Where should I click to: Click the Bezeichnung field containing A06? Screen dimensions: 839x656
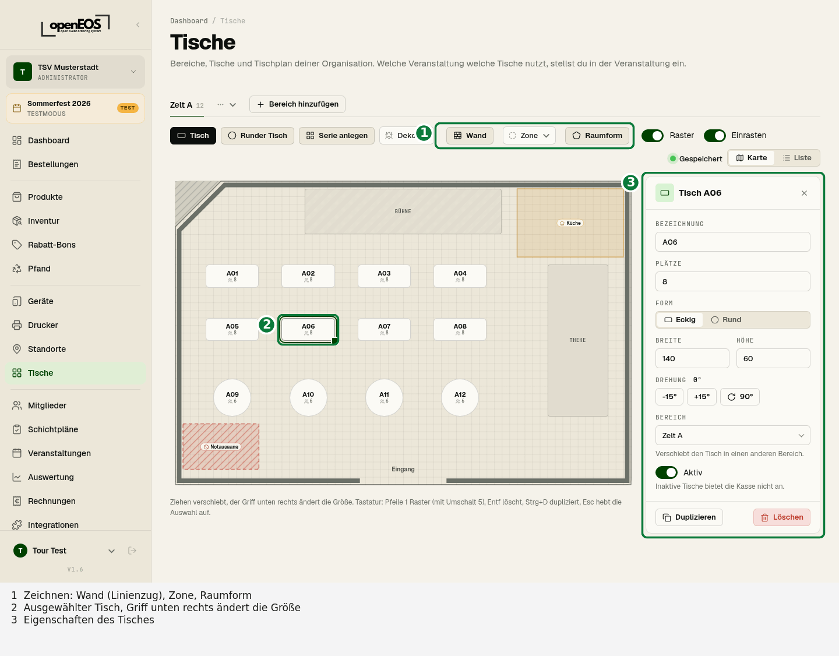[x=733, y=242]
